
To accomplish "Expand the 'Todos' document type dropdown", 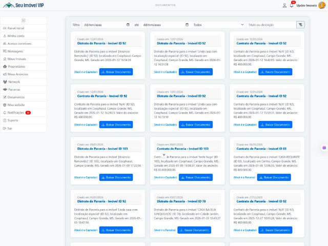I will click(218, 25).
